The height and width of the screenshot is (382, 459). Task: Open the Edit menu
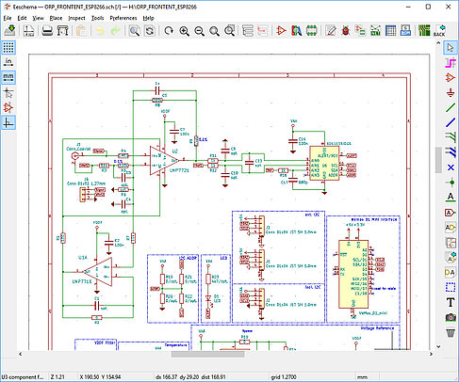pos(22,18)
